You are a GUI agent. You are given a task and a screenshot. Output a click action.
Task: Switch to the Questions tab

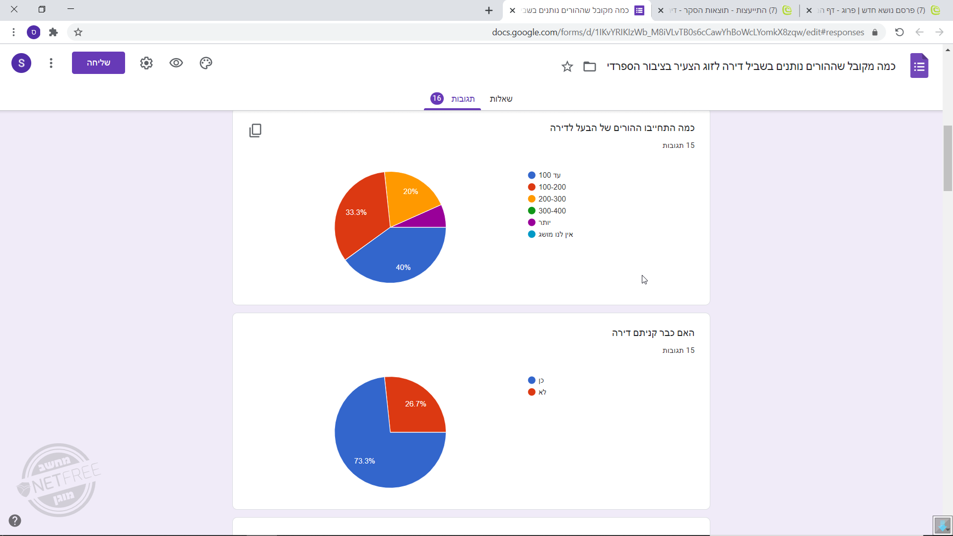tap(501, 99)
